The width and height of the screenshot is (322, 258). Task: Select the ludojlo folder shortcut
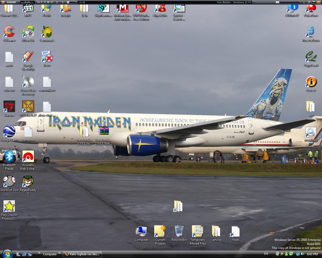66,11
